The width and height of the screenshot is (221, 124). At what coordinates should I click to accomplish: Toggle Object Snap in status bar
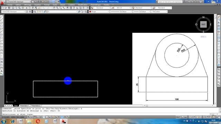click(x=44, y=117)
